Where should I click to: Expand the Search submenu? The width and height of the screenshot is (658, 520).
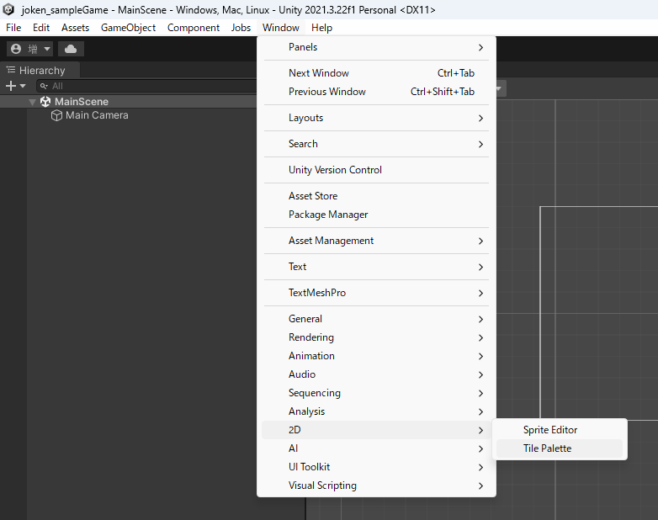click(x=376, y=144)
